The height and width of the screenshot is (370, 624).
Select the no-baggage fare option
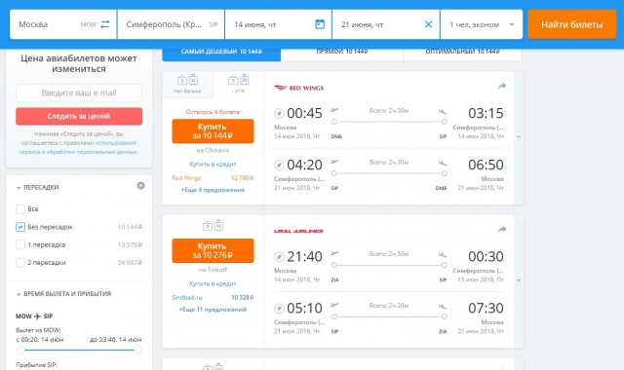187,85
